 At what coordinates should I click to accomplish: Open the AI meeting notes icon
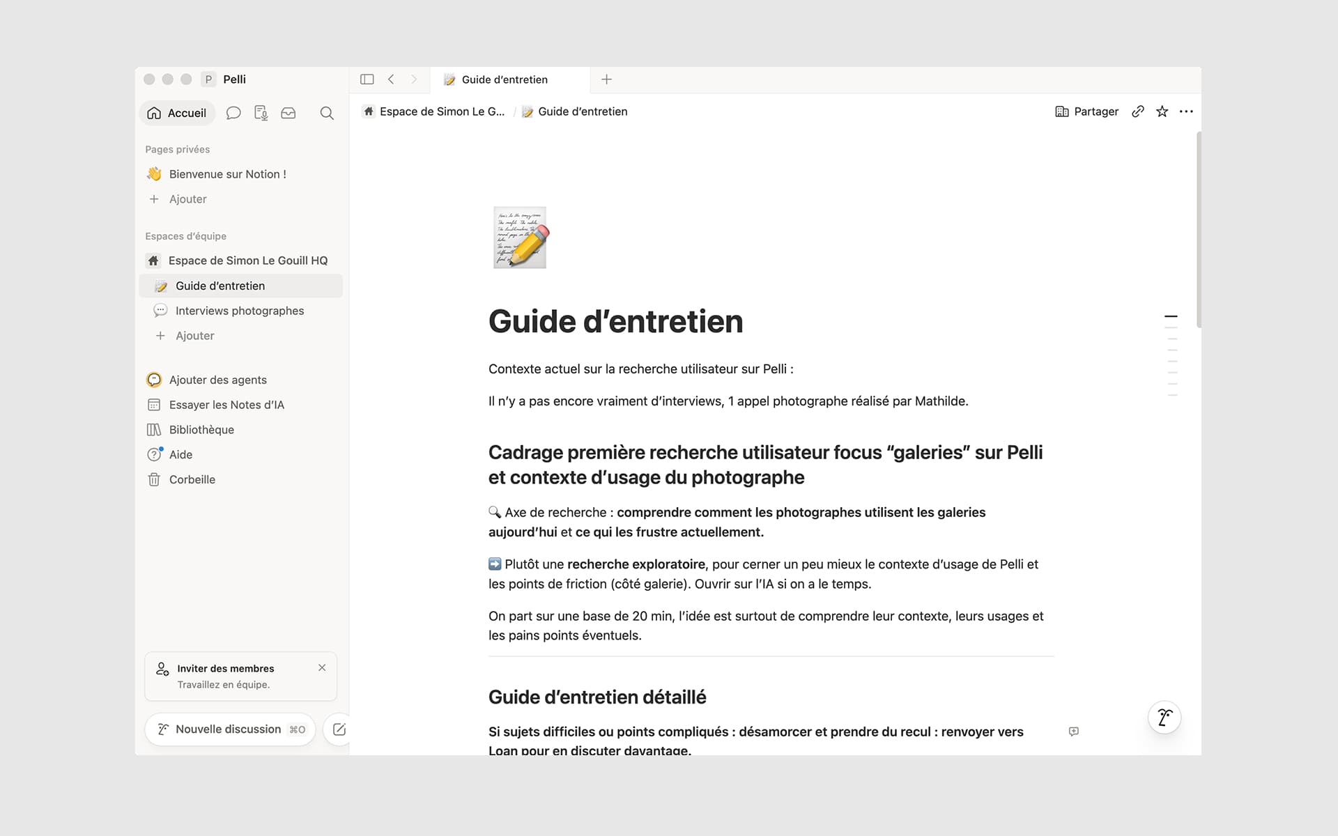coord(261,113)
